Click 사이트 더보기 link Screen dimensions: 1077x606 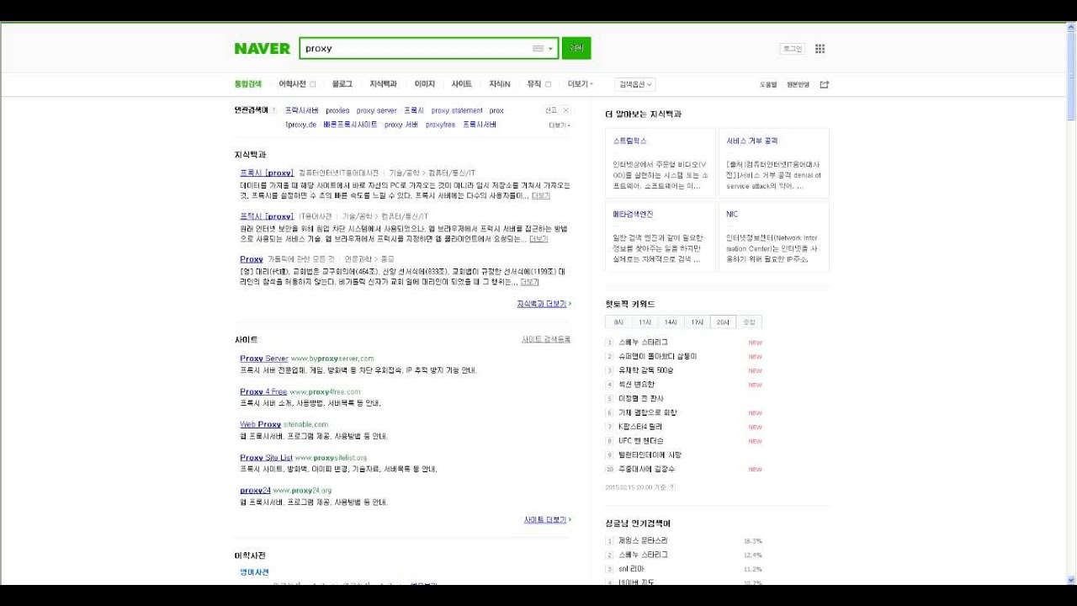coord(547,520)
